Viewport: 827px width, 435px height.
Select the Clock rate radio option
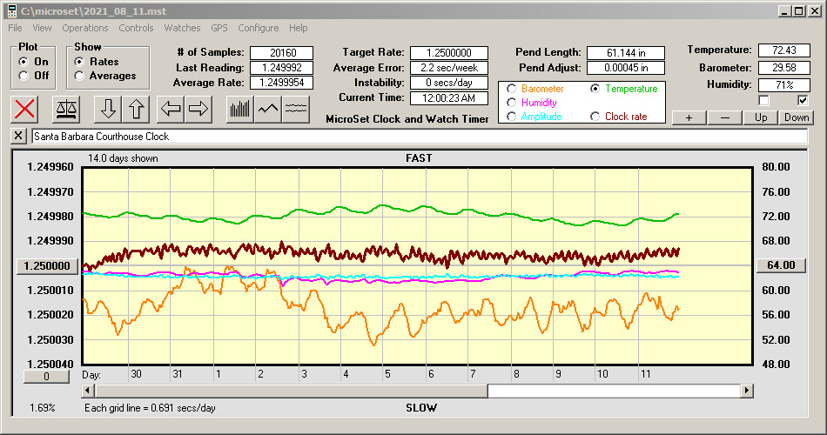tap(595, 117)
